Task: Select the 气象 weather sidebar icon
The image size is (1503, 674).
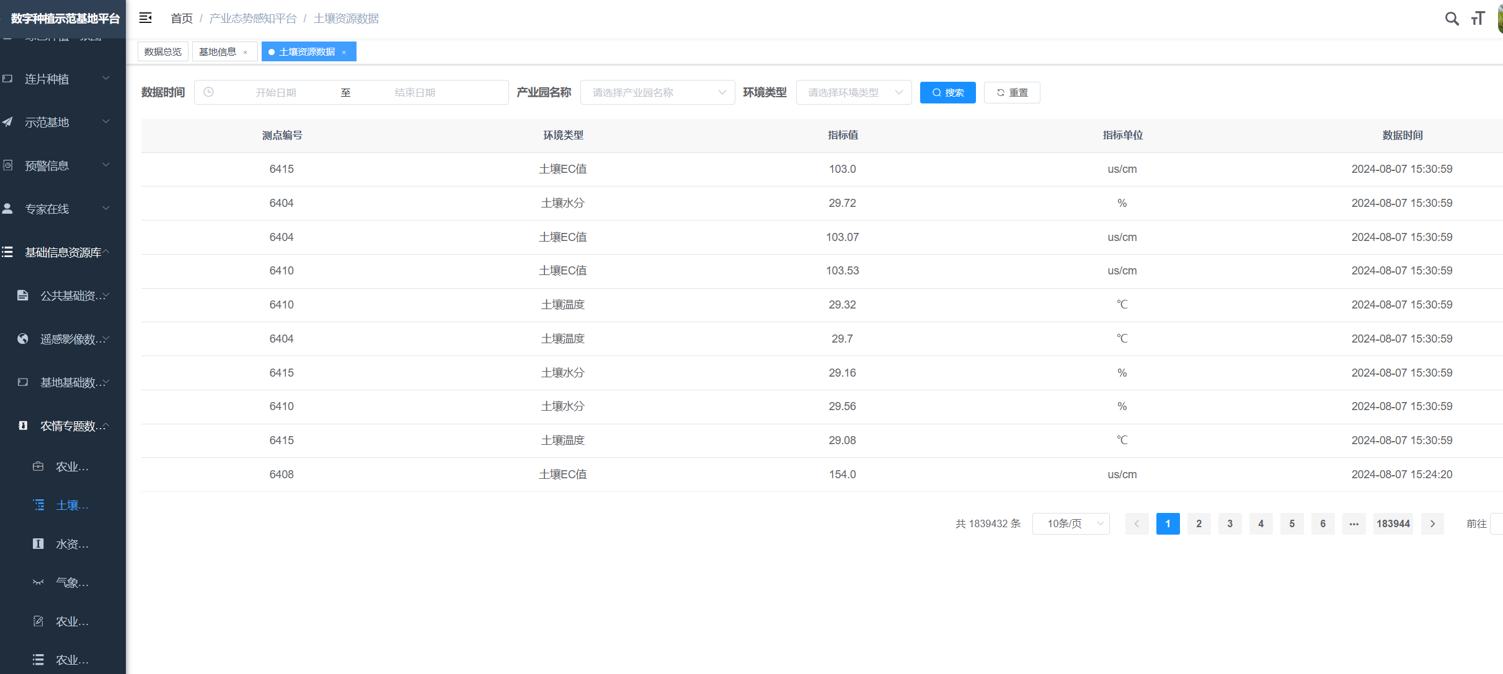Action: click(x=38, y=582)
